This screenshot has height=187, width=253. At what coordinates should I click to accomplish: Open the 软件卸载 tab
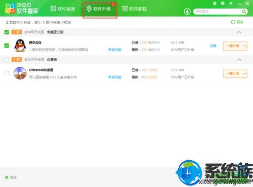pos(135,9)
